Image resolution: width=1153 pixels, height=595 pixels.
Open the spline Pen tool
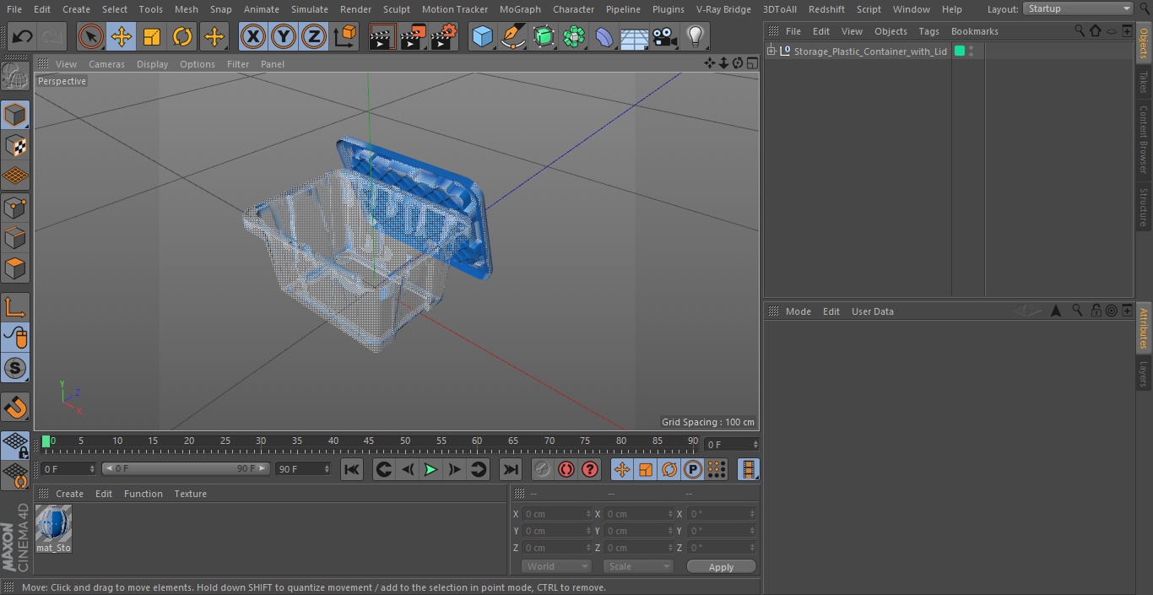(512, 36)
